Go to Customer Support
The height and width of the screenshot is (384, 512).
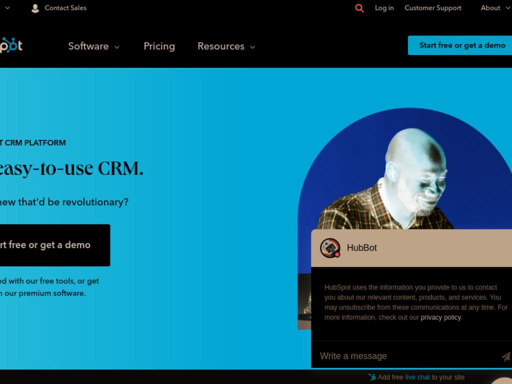click(x=433, y=8)
